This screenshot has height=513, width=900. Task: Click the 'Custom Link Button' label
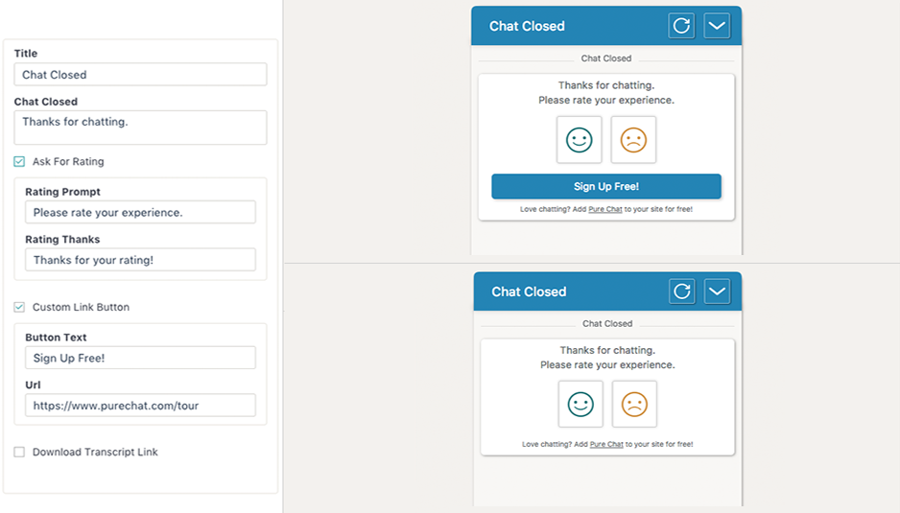click(x=81, y=307)
